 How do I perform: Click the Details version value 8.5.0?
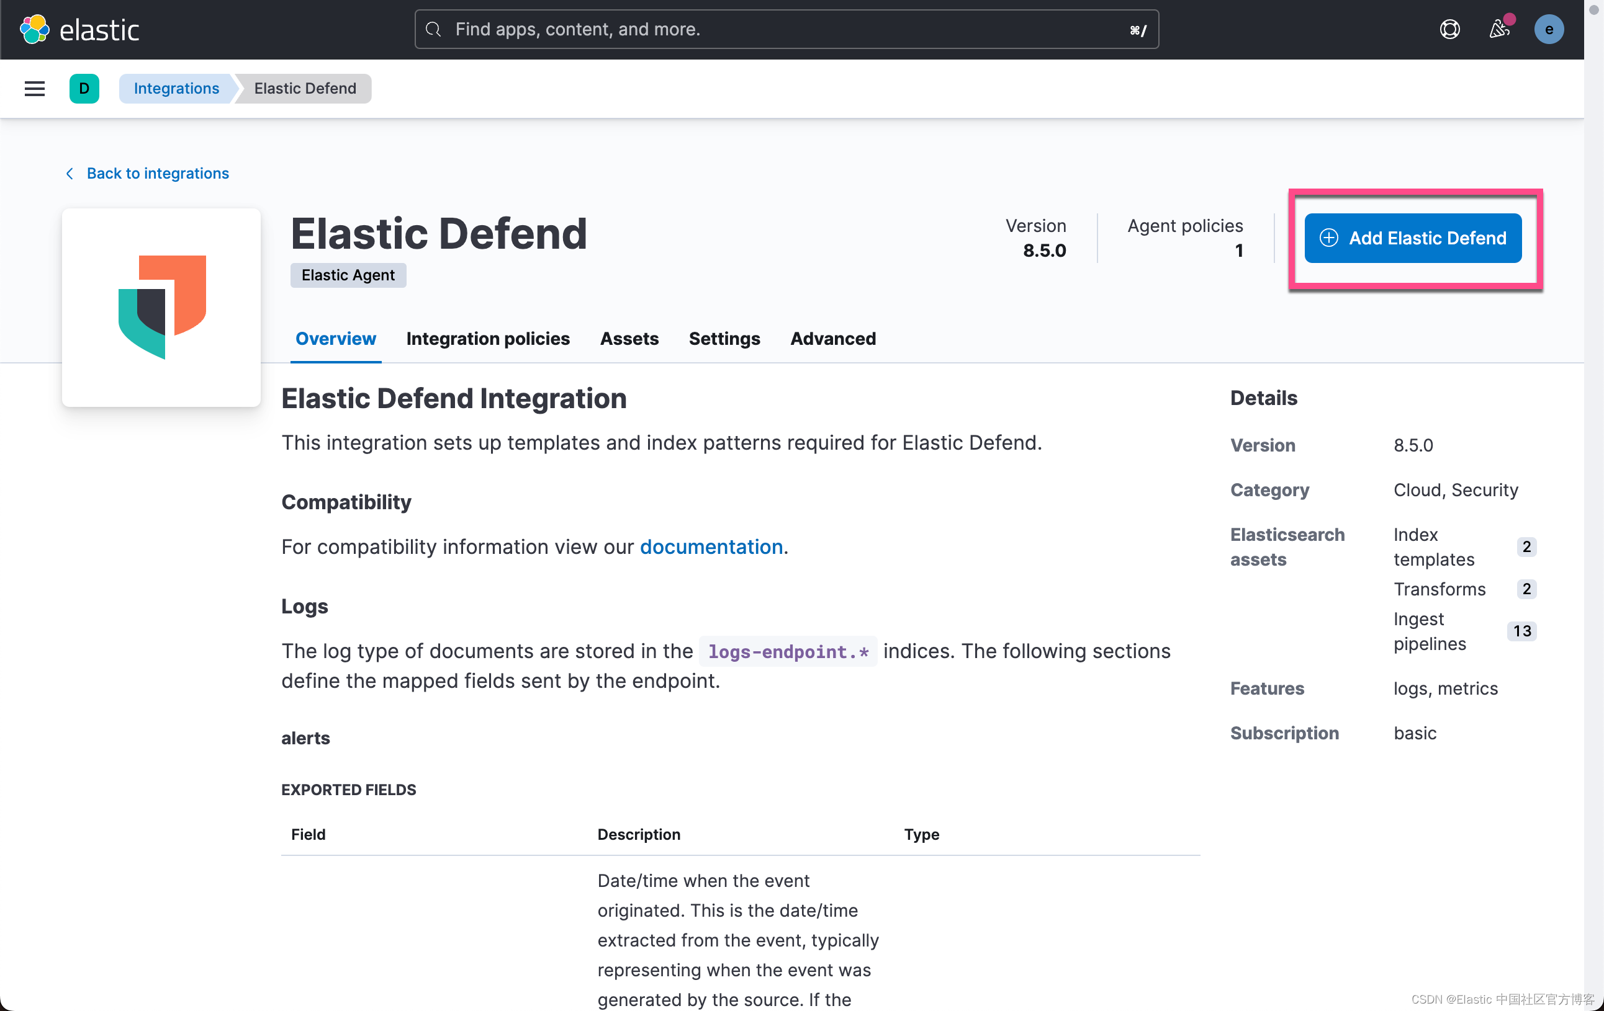1413,445
